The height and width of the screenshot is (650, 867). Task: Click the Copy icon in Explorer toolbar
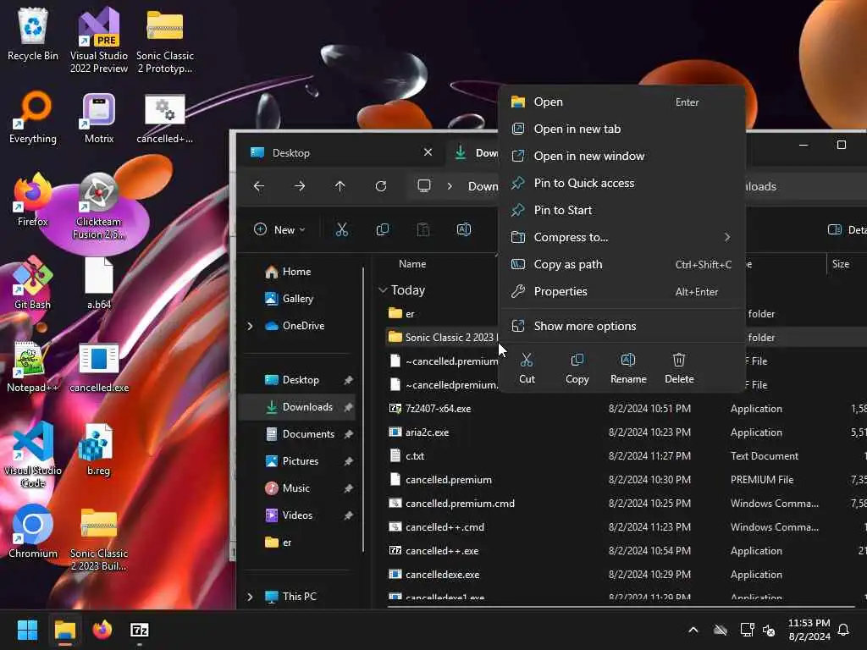click(x=382, y=230)
